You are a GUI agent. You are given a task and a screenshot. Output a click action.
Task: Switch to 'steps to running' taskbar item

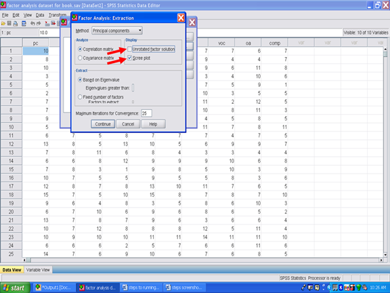coord(142,288)
